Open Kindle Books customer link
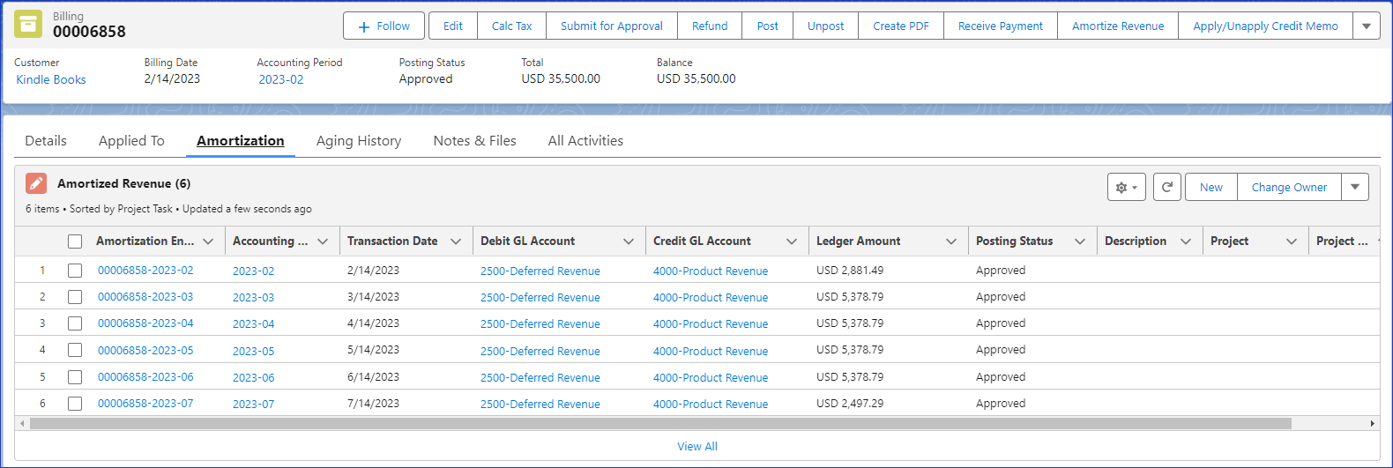The image size is (1393, 468). coord(51,79)
